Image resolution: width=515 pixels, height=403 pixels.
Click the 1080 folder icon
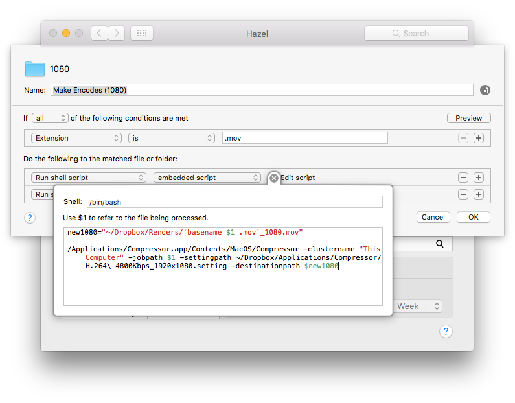click(35, 69)
